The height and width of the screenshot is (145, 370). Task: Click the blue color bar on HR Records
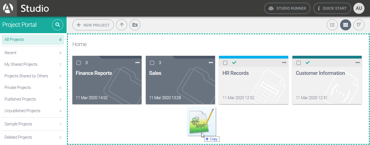click(x=253, y=57)
